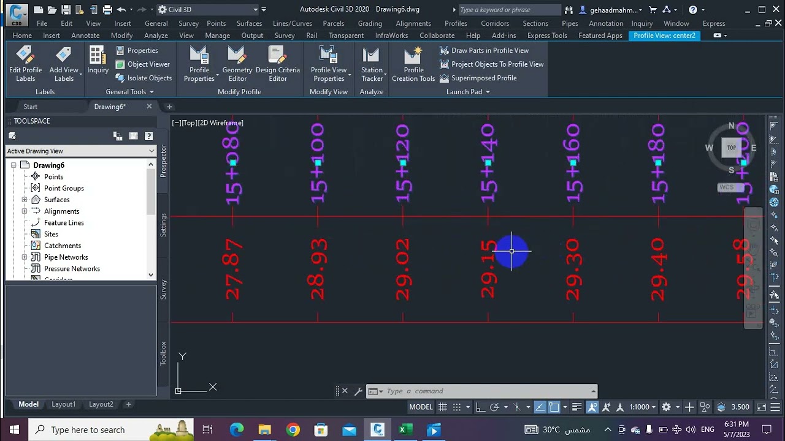Open the Profiles menu
The image size is (785, 441).
coord(456,23)
